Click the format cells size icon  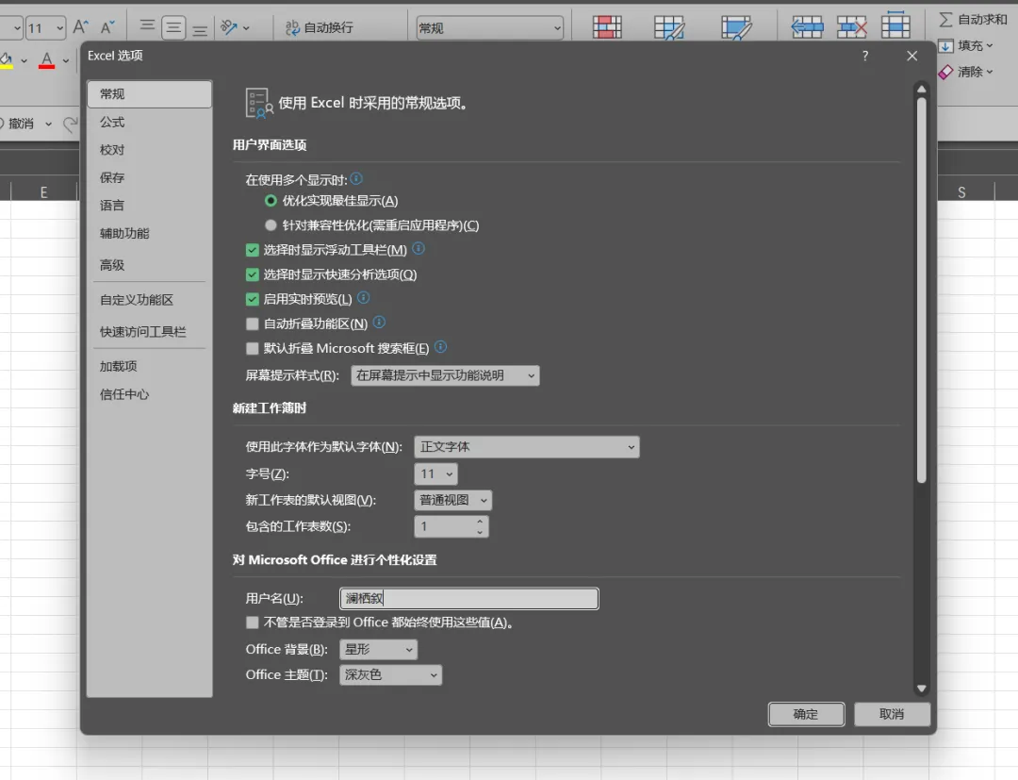pyautogui.click(x=895, y=26)
